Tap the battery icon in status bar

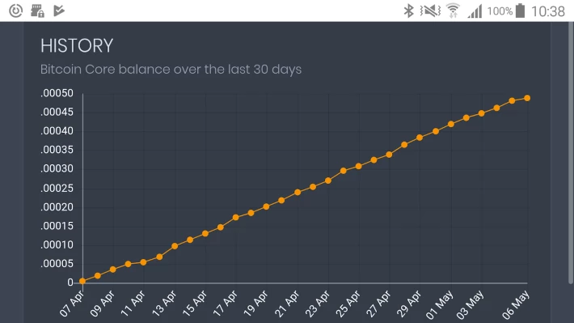(x=520, y=11)
